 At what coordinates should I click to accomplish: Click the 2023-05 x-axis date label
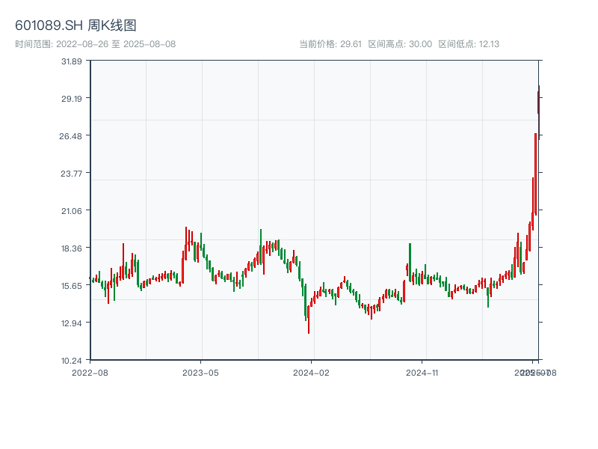tap(201, 372)
